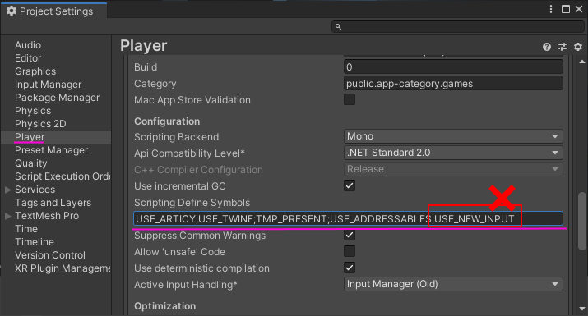Screen dimensions: 588x316
Task: Click the Scripting Backend label
Action: [176, 137]
